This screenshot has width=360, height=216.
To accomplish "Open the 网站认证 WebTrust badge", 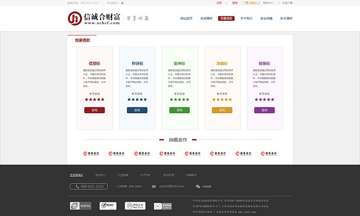I will coord(135,206).
